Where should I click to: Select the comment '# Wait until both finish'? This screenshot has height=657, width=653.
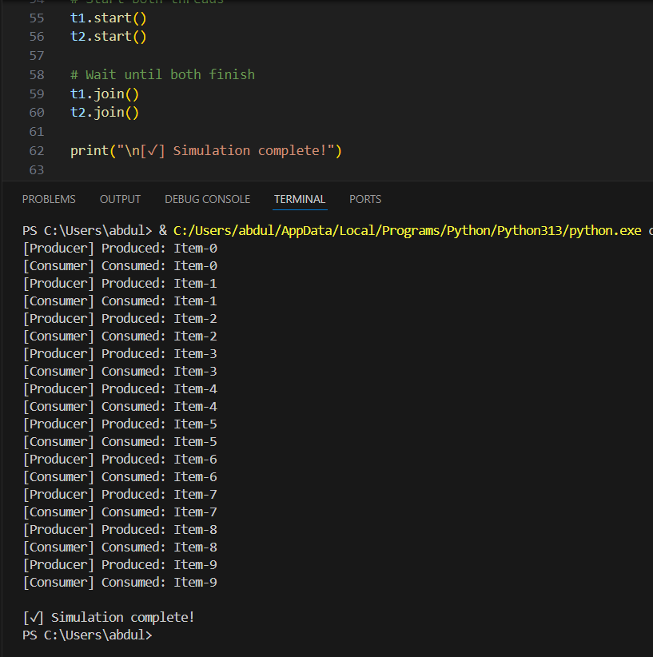tap(162, 74)
